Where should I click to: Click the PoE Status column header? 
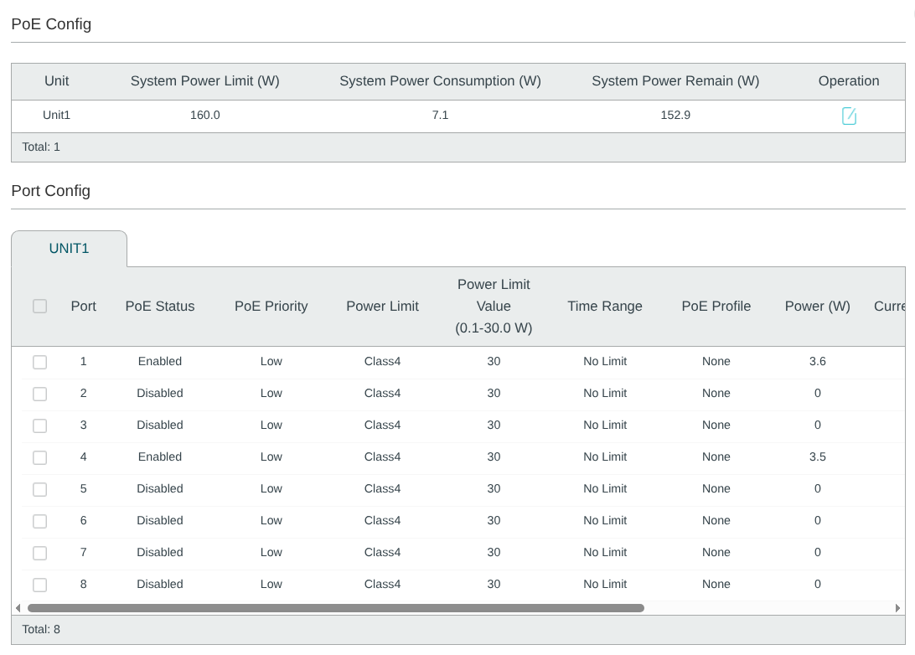160,307
